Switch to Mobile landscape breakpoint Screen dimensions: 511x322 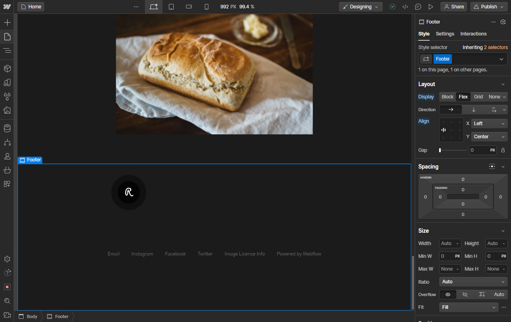[x=189, y=7]
